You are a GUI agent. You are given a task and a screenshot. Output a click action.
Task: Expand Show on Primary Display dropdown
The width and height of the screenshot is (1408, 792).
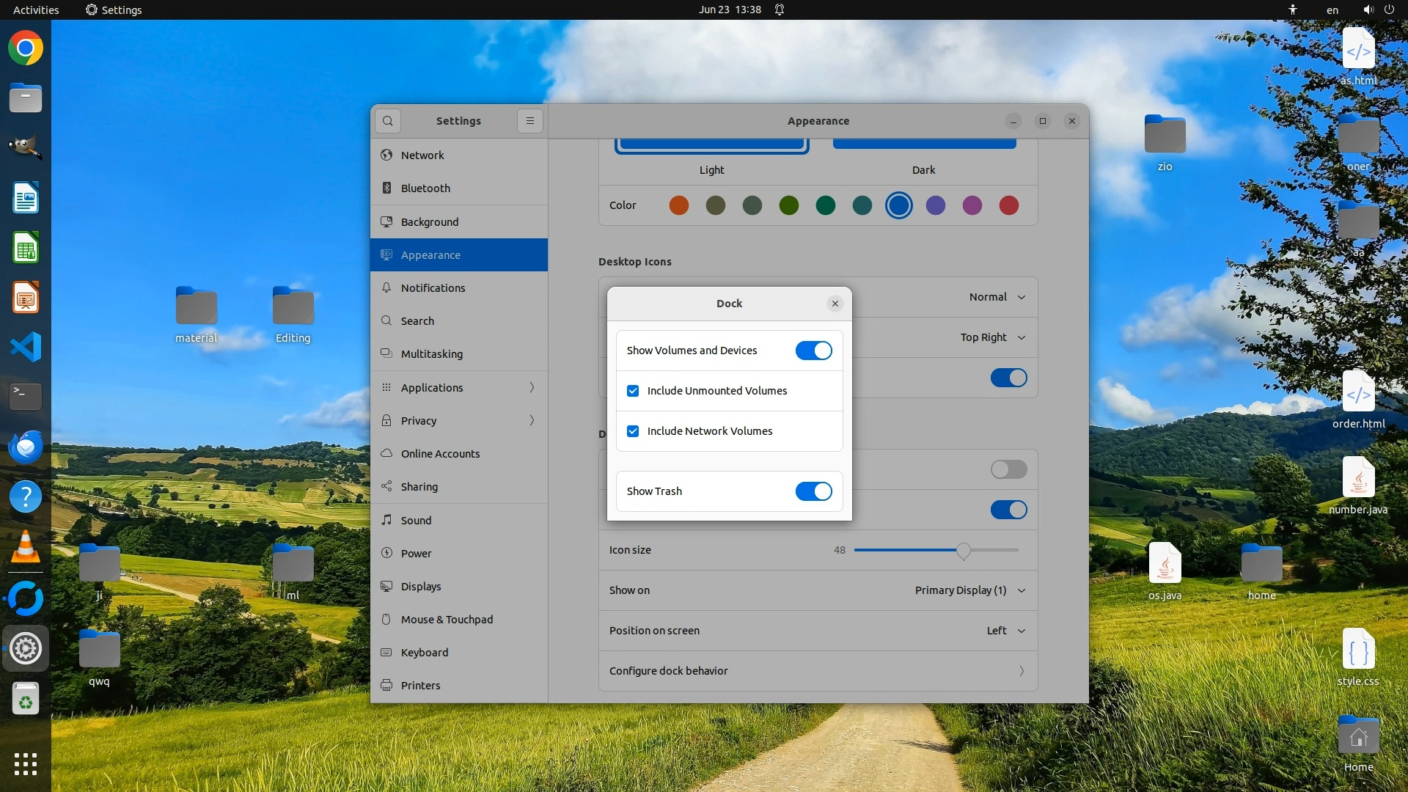[969, 590]
